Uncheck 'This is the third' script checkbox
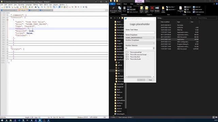The height and width of the screenshot is (122, 218). (127, 57)
